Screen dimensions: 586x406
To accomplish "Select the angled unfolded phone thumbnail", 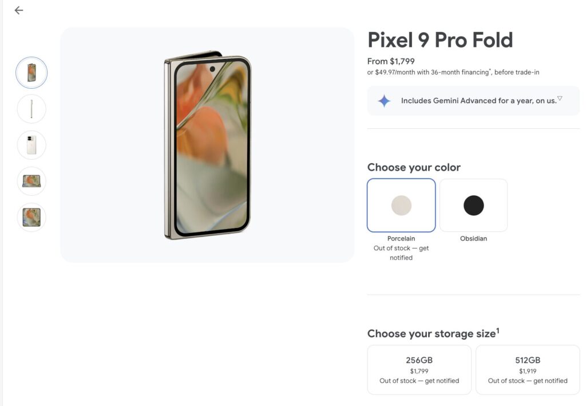I will [x=31, y=181].
